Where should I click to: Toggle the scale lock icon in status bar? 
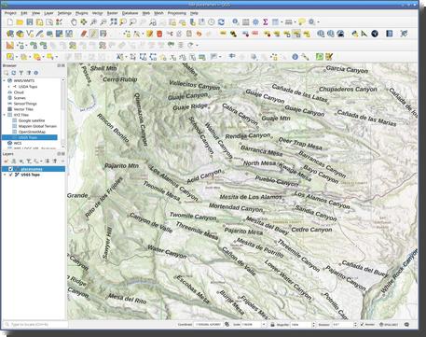point(272,325)
